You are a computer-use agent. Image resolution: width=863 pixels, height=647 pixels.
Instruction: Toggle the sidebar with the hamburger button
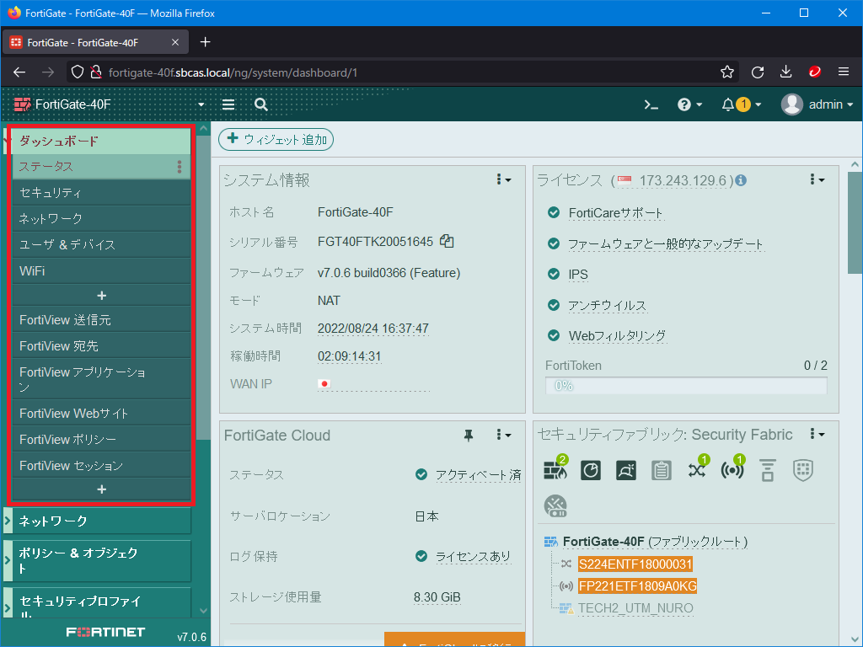(x=228, y=104)
